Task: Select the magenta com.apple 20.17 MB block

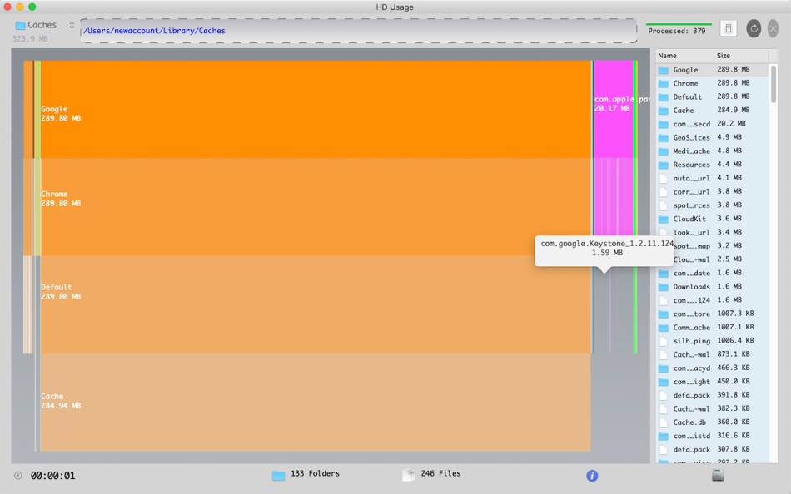Action: (x=613, y=110)
